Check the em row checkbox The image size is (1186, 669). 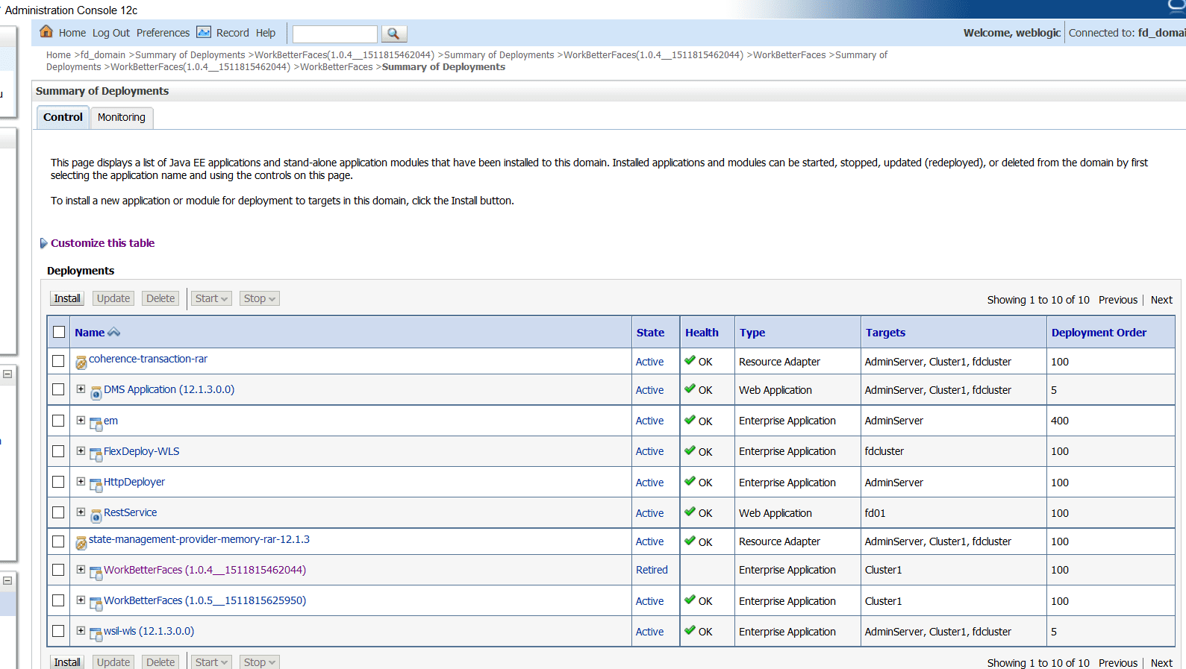pos(58,421)
